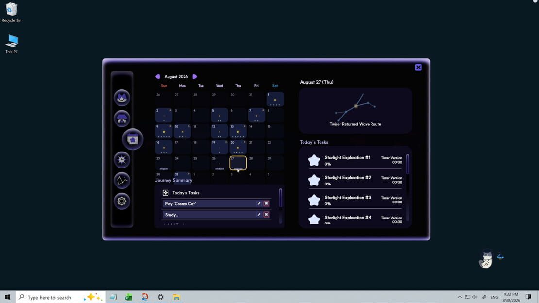
Task: Edit the 'Study..' task
Action: point(259,214)
